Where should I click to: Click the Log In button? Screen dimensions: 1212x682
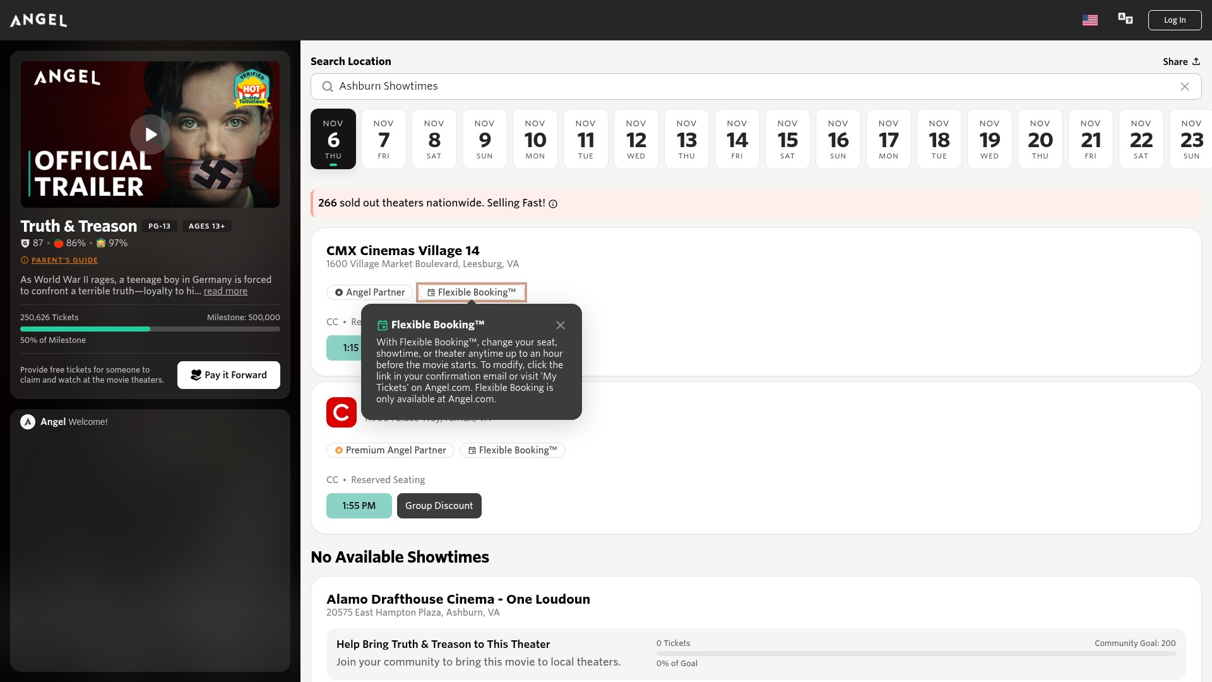pos(1174,20)
